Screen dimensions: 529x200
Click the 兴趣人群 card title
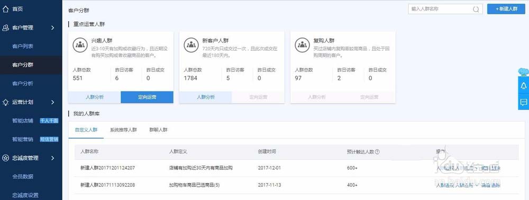[x=102, y=41]
